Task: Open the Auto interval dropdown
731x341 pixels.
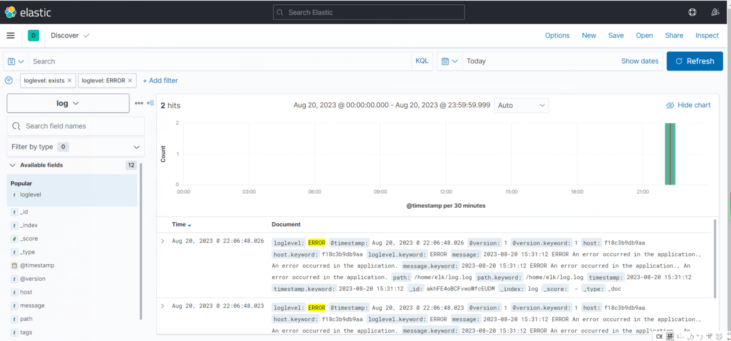Action: coord(521,105)
